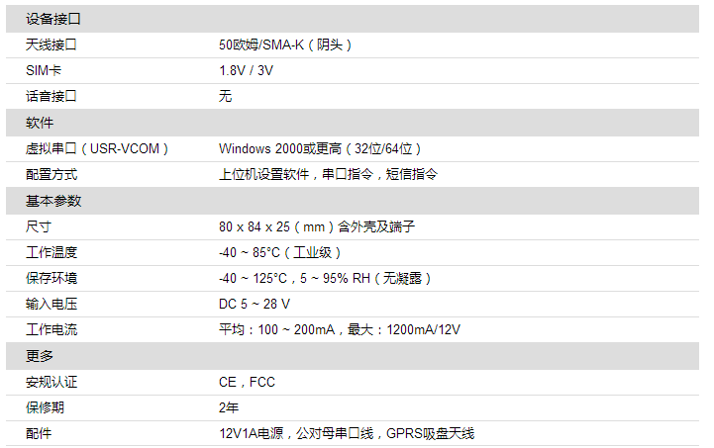Click the DC 5 ~ 28 V value

pos(255,304)
